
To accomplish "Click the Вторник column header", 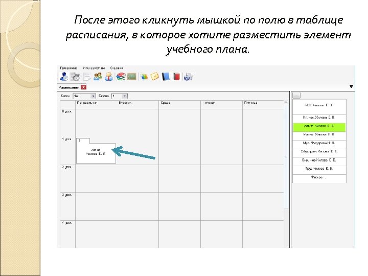I will [x=125, y=103].
